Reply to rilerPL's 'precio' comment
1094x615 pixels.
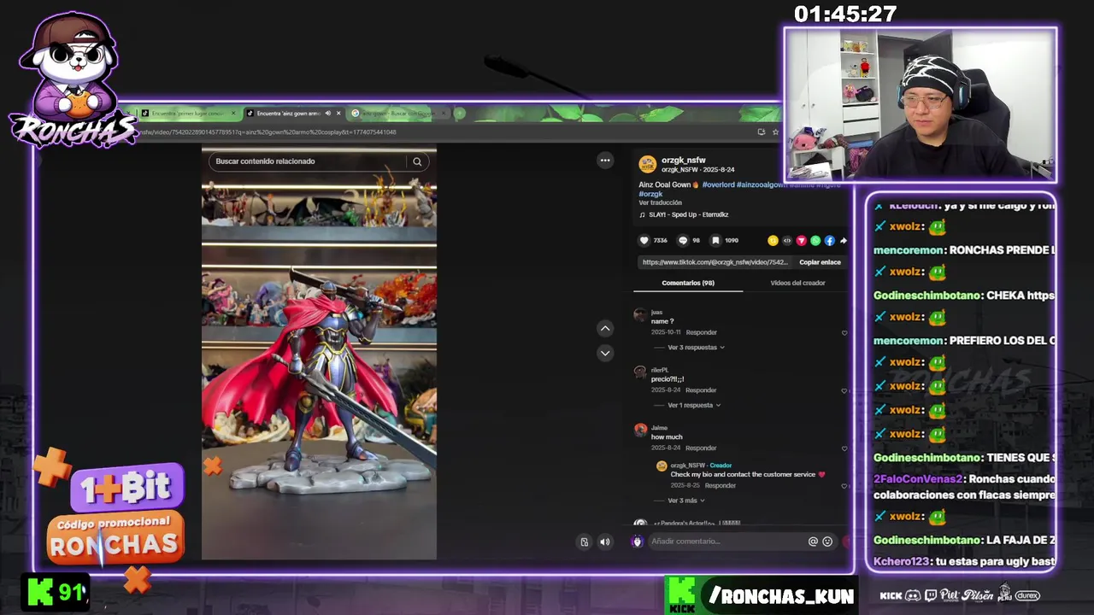(x=701, y=391)
